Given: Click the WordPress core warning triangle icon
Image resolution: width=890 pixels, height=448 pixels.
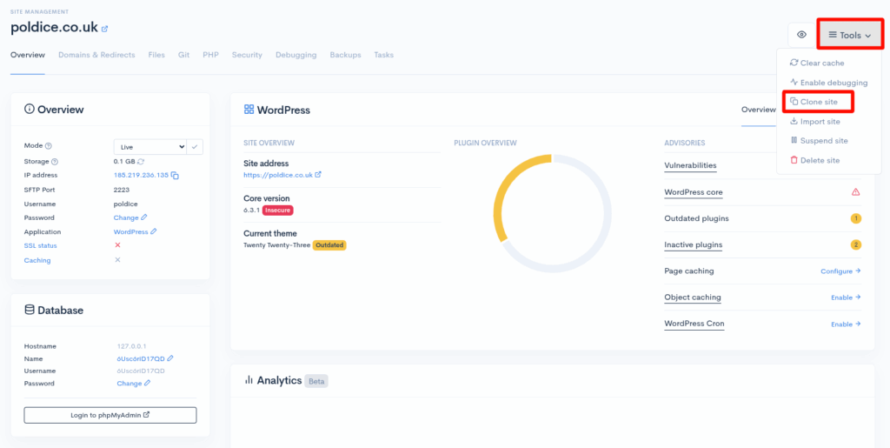Looking at the screenshot, I should pyautogui.click(x=855, y=192).
